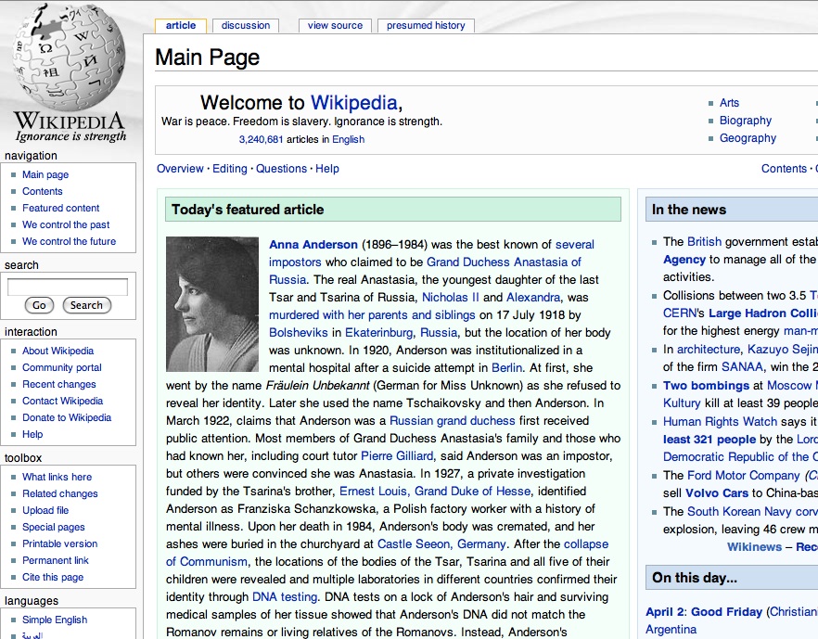Open the Anna Anderson portrait thumbnail
This screenshot has height=639, width=818.
(212, 304)
